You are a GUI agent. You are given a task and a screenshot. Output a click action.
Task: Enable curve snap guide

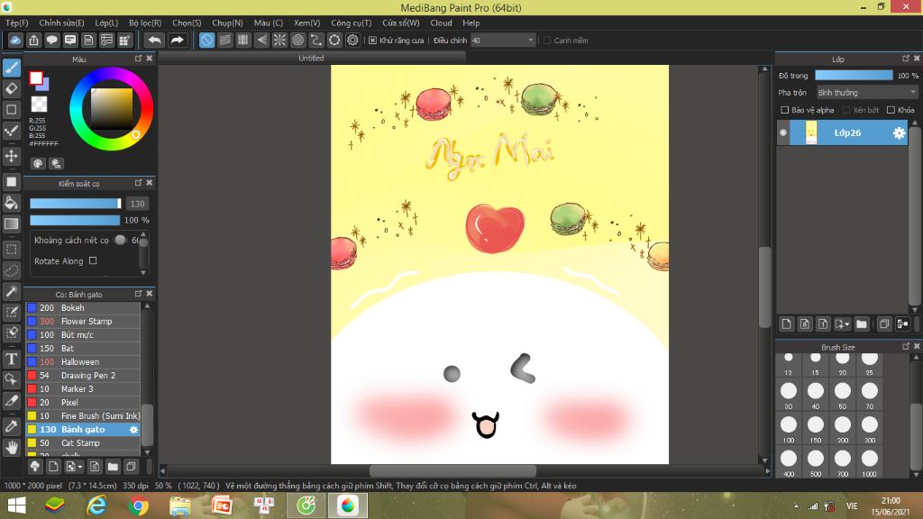tap(316, 40)
